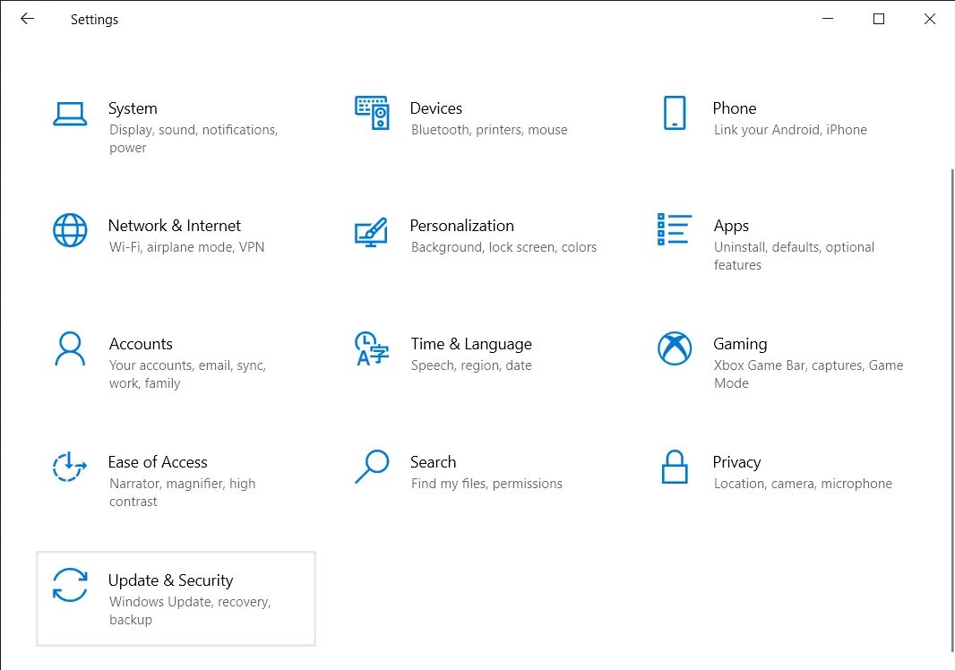Open the Apps heading
This screenshot has width=955, height=670.
click(x=731, y=227)
